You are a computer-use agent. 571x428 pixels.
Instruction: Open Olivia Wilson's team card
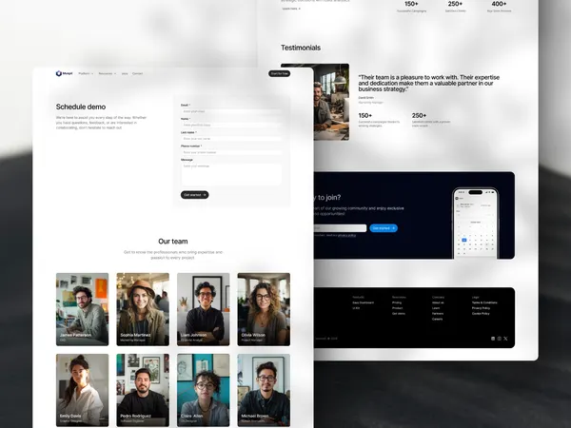[264, 309]
